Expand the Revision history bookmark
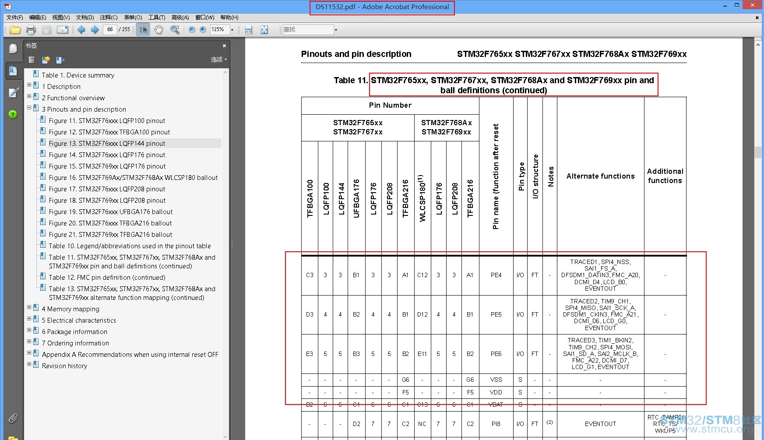This screenshot has height=440, width=764. 29,364
